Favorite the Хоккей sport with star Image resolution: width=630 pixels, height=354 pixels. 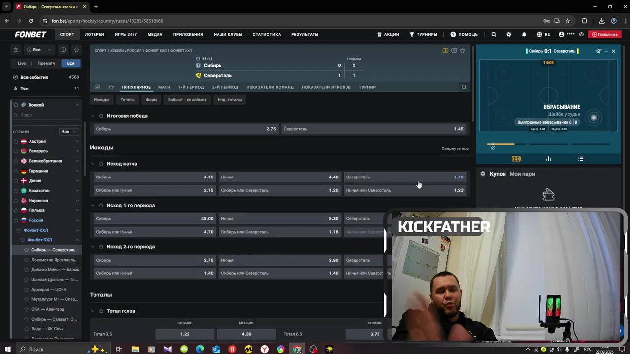click(16, 105)
